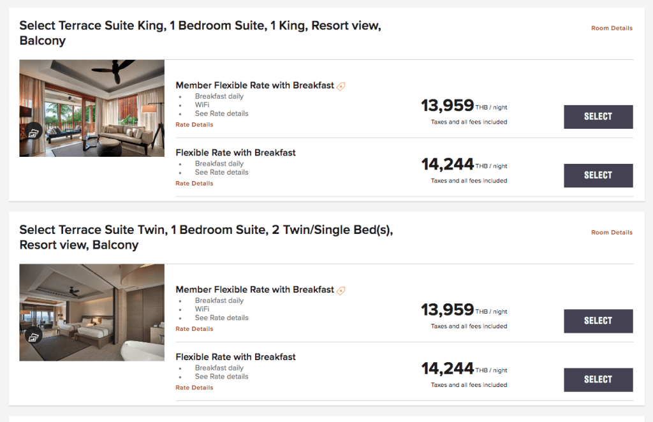This screenshot has height=422, width=653.
Task: Select King suite Flexible Rate 14,244 THB
Action: point(598,175)
